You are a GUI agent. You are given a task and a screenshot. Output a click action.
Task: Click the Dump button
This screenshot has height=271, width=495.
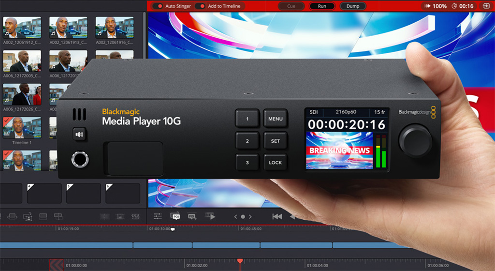coord(352,6)
